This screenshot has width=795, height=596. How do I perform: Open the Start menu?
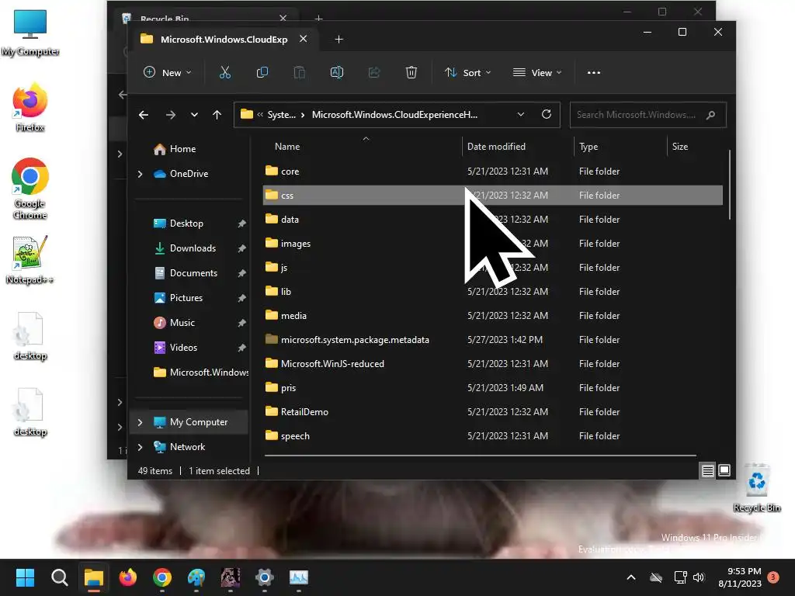pos(25,577)
